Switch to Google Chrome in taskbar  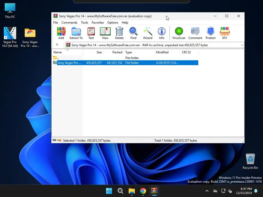pos(143,191)
